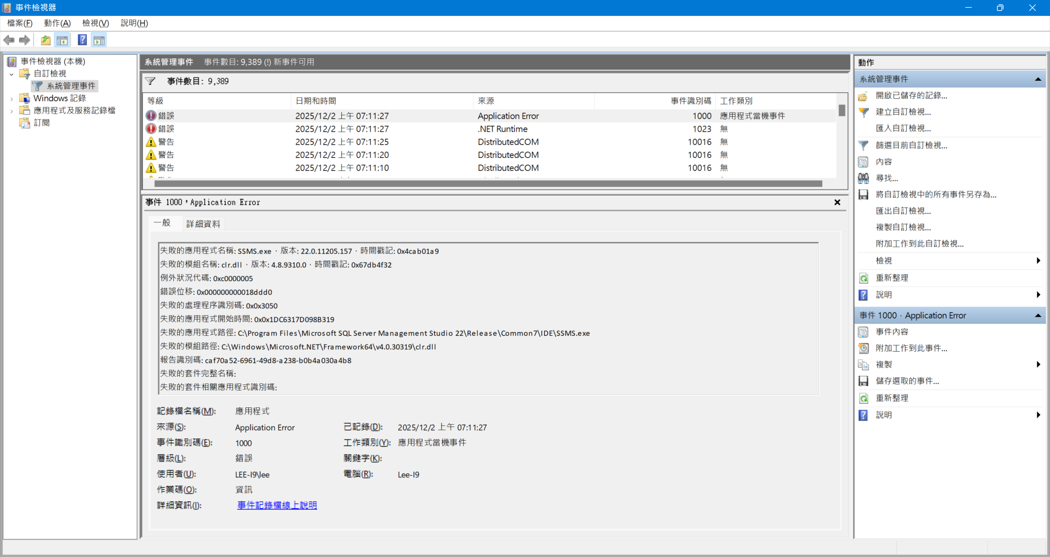Viewport: 1050px width, 557px height.
Task: Click the event list horizontal scrollbar
Action: 487,184
